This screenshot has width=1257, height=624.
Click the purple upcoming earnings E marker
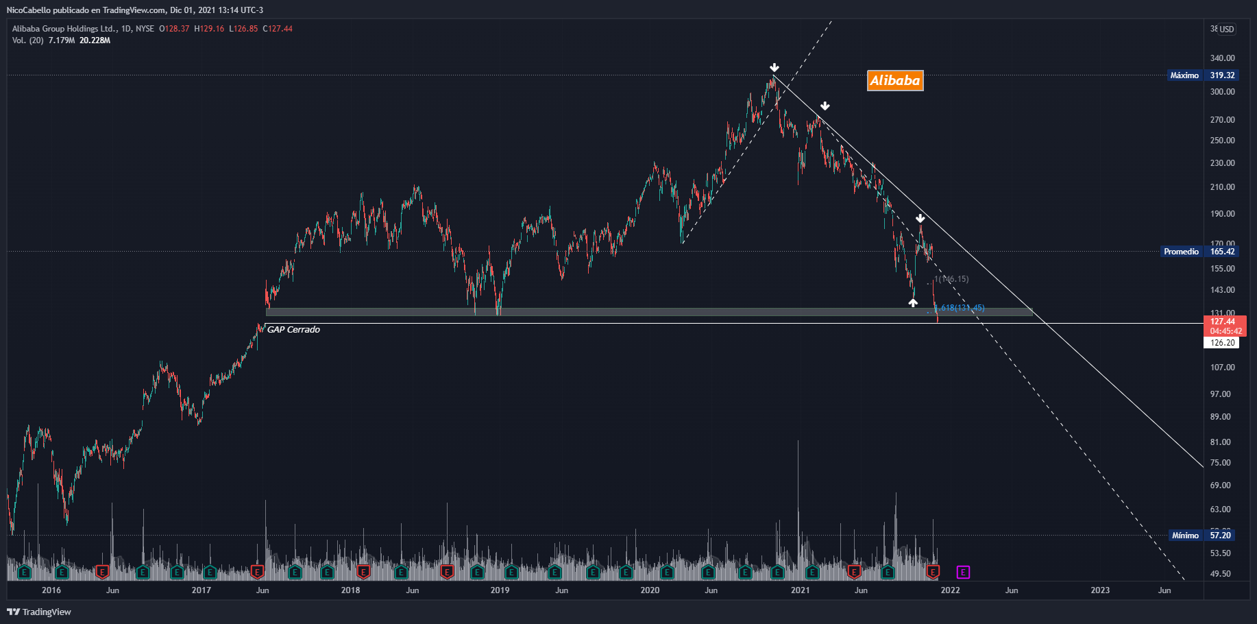[963, 572]
